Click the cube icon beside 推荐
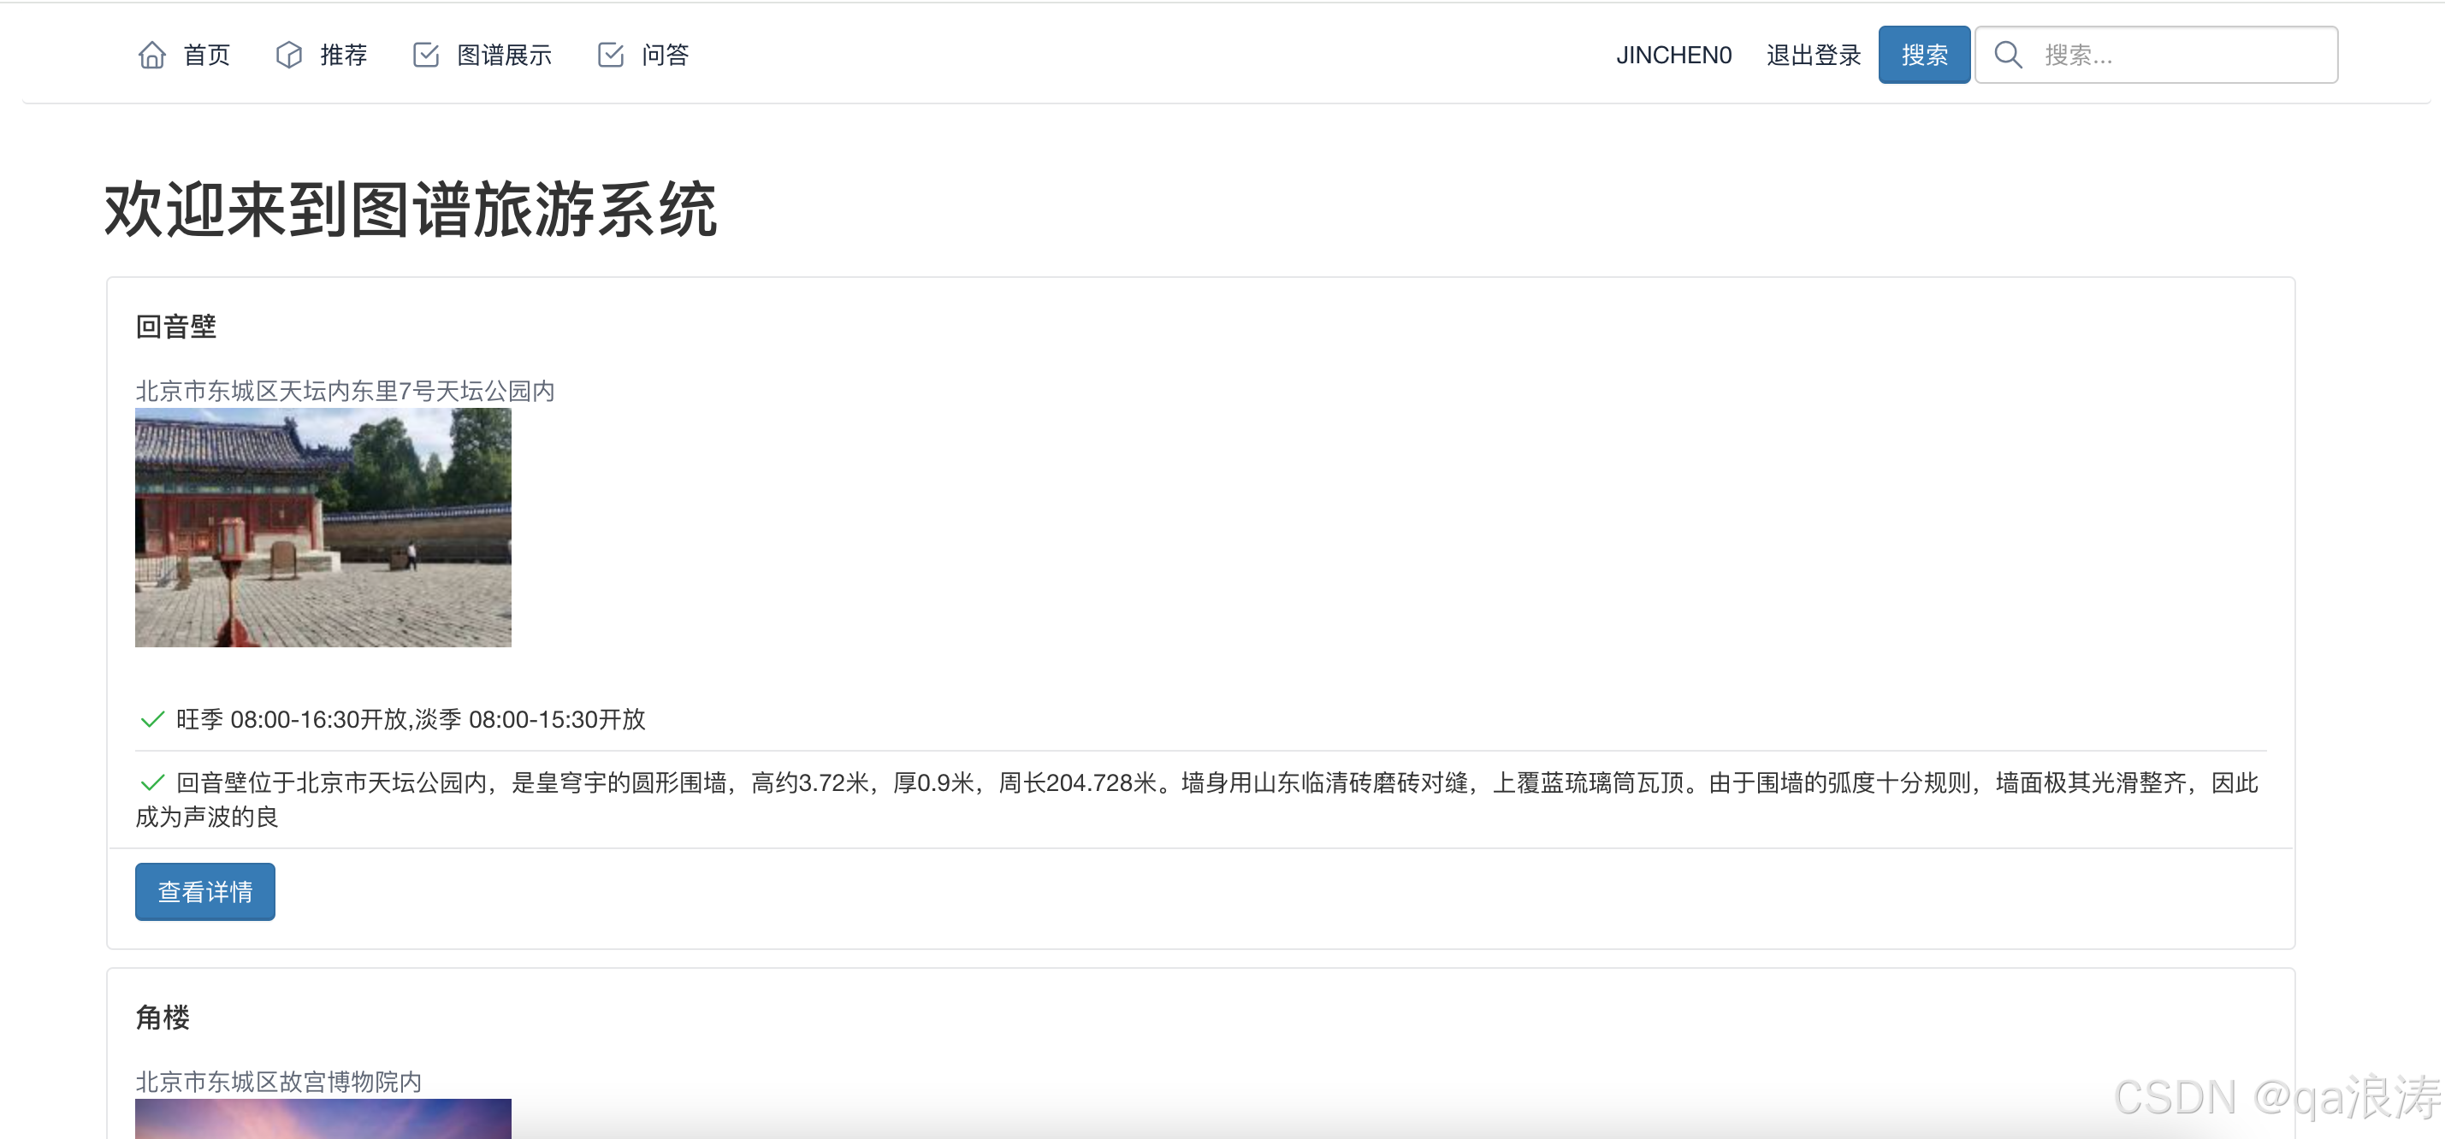The width and height of the screenshot is (2445, 1139). click(289, 55)
